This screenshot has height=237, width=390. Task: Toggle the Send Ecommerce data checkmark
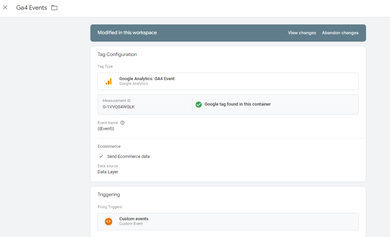click(101, 156)
